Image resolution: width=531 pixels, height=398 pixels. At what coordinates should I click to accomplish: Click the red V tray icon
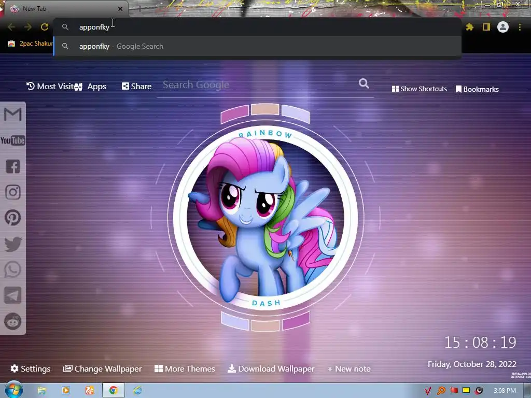428,391
